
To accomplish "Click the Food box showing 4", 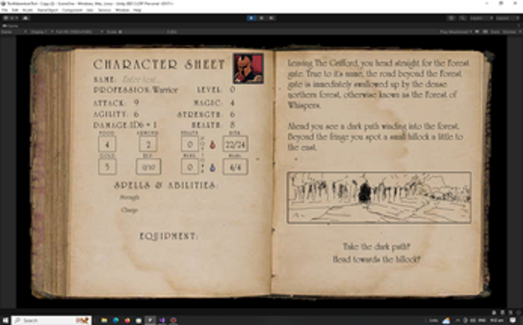I will click(107, 144).
